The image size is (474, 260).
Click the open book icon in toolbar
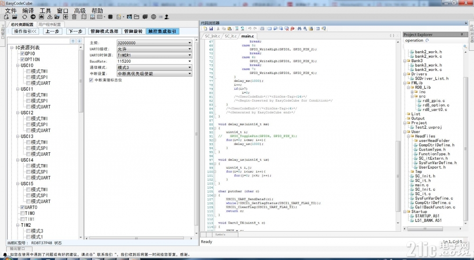click(x=84, y=17)
